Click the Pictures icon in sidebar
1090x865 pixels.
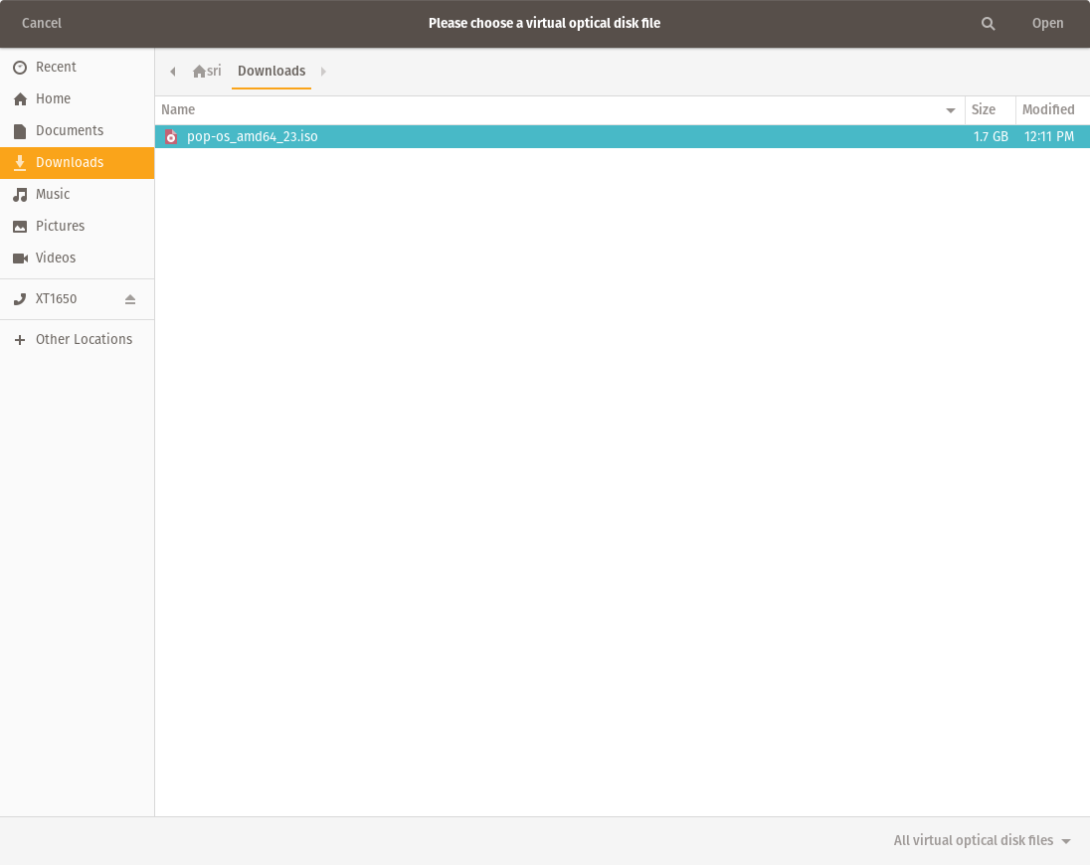coord(20,227)
